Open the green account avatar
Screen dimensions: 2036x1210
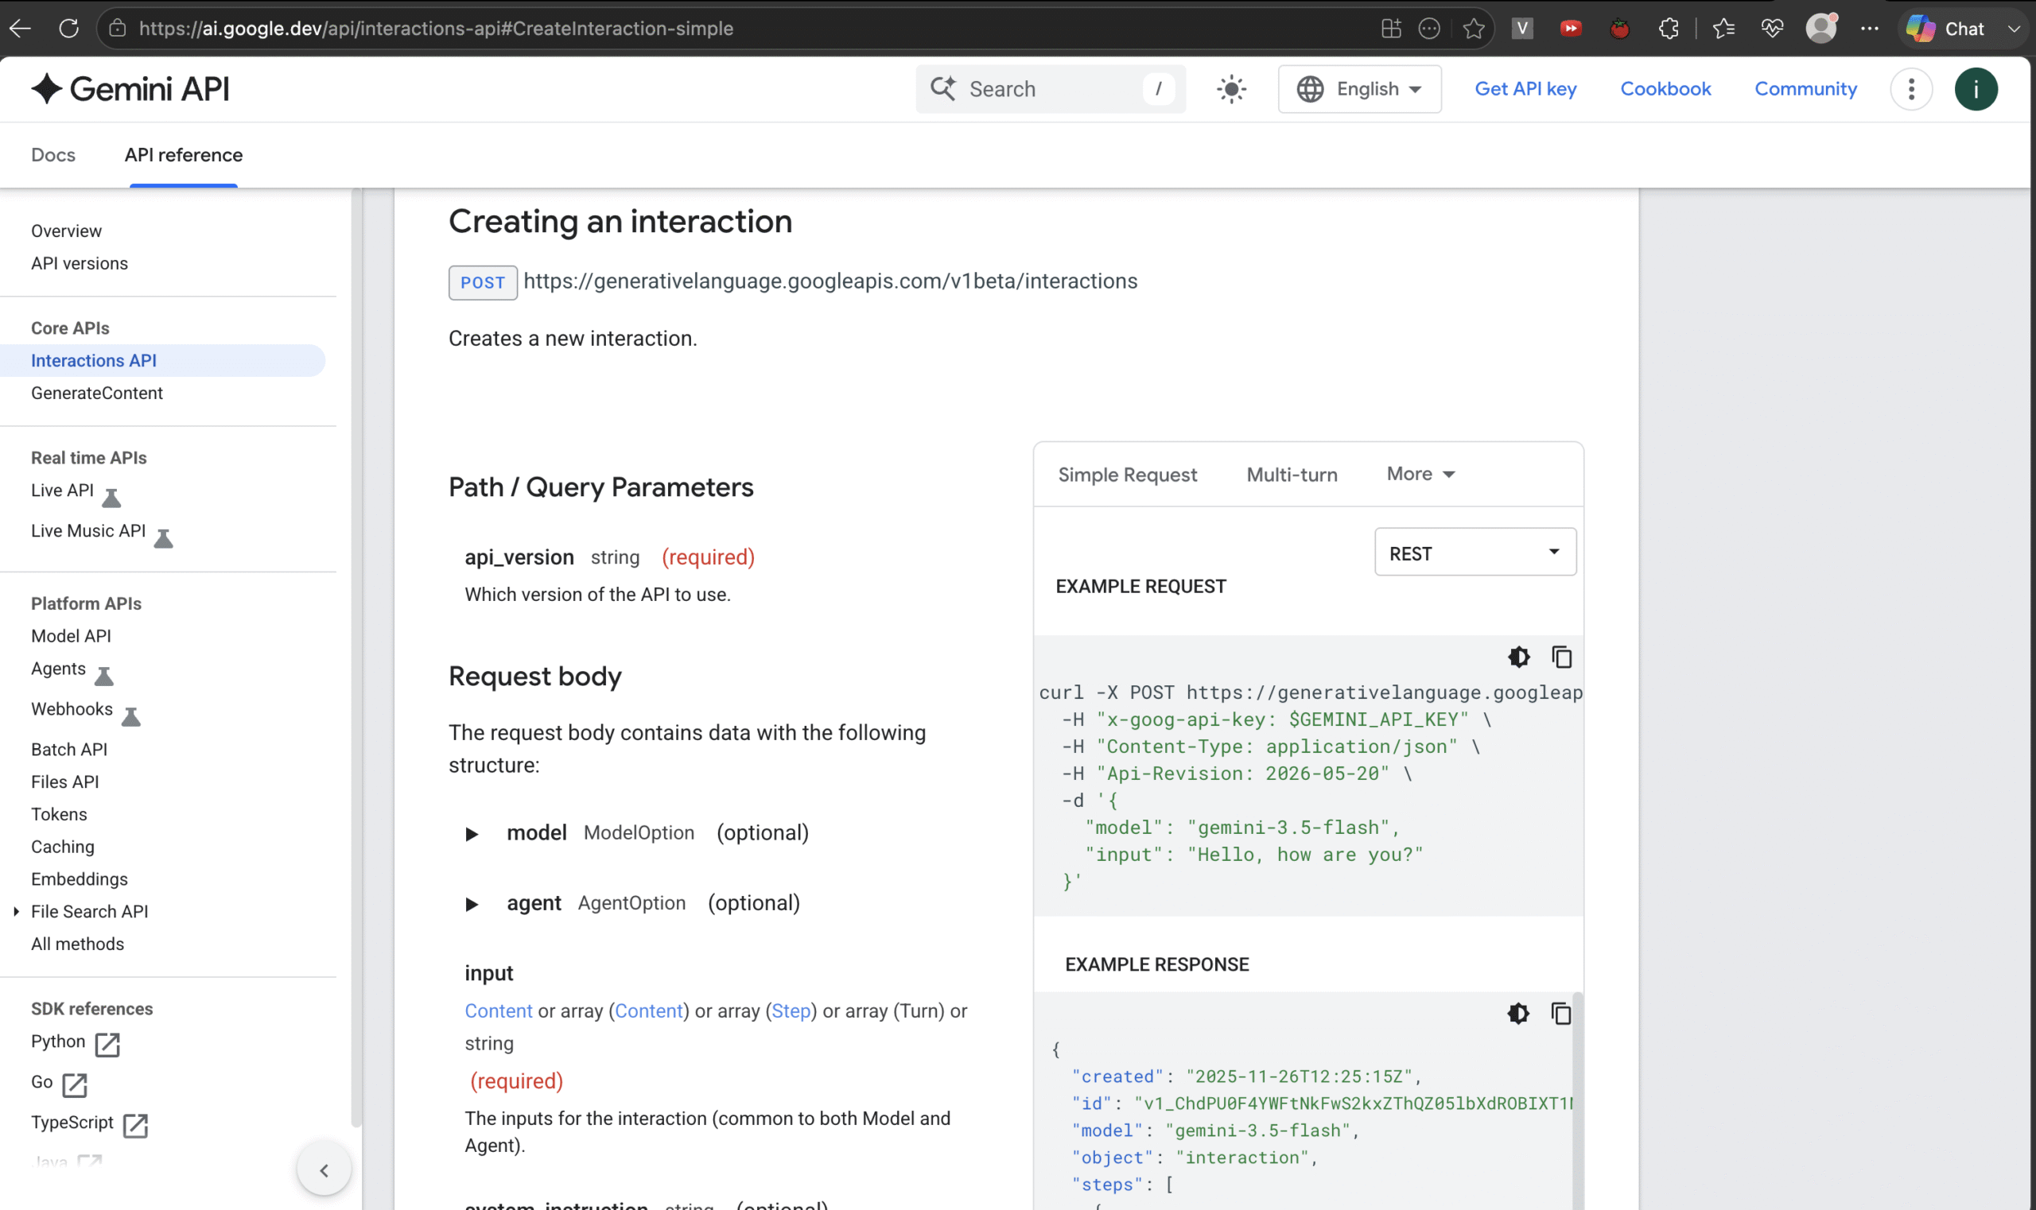click(1976, 89)
